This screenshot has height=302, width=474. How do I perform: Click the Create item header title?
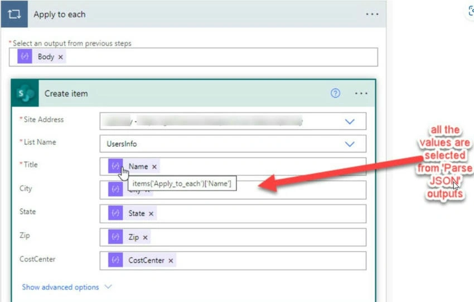66,94
